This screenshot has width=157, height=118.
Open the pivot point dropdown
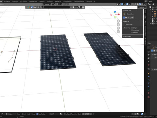54,4
